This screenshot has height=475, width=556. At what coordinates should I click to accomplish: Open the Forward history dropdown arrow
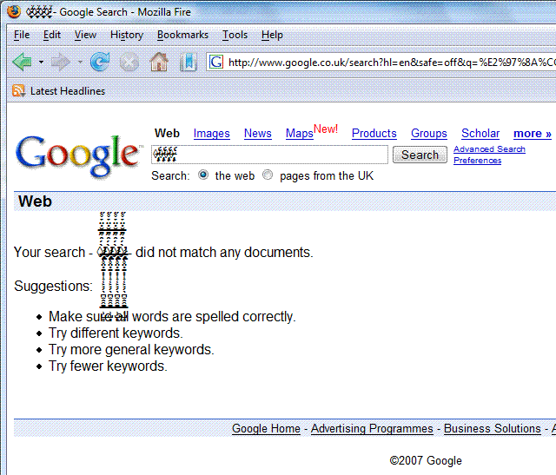point(80,63)
